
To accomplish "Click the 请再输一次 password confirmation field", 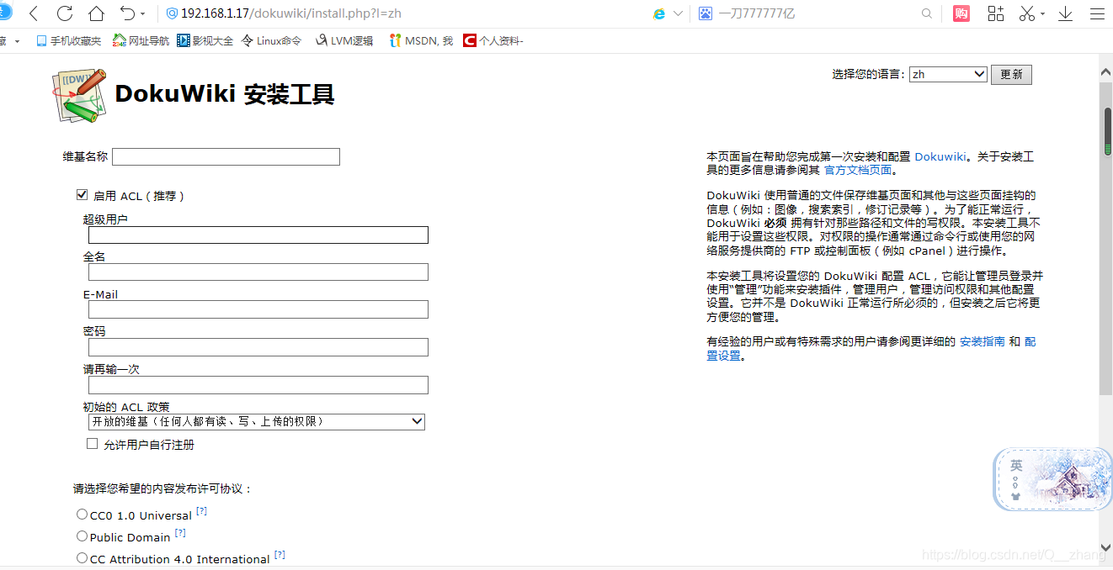I will pyautogui.click(x=258, y=385).
